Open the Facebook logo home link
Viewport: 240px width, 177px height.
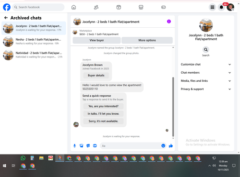(x=7, y=7)
